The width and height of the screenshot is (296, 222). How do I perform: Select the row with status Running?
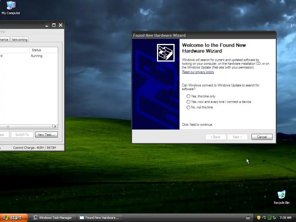pos(29,56)
